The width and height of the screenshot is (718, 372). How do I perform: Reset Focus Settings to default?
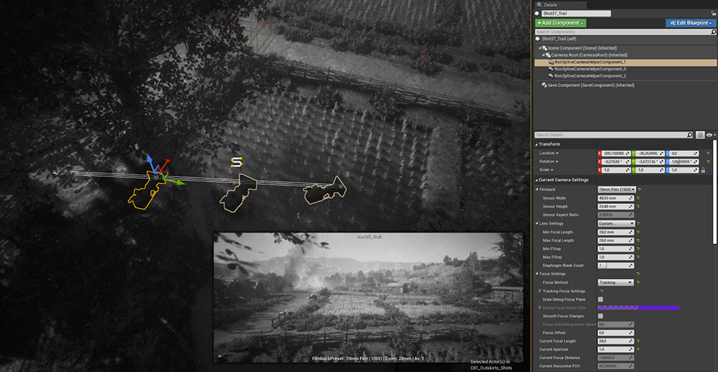coord(638,274)
